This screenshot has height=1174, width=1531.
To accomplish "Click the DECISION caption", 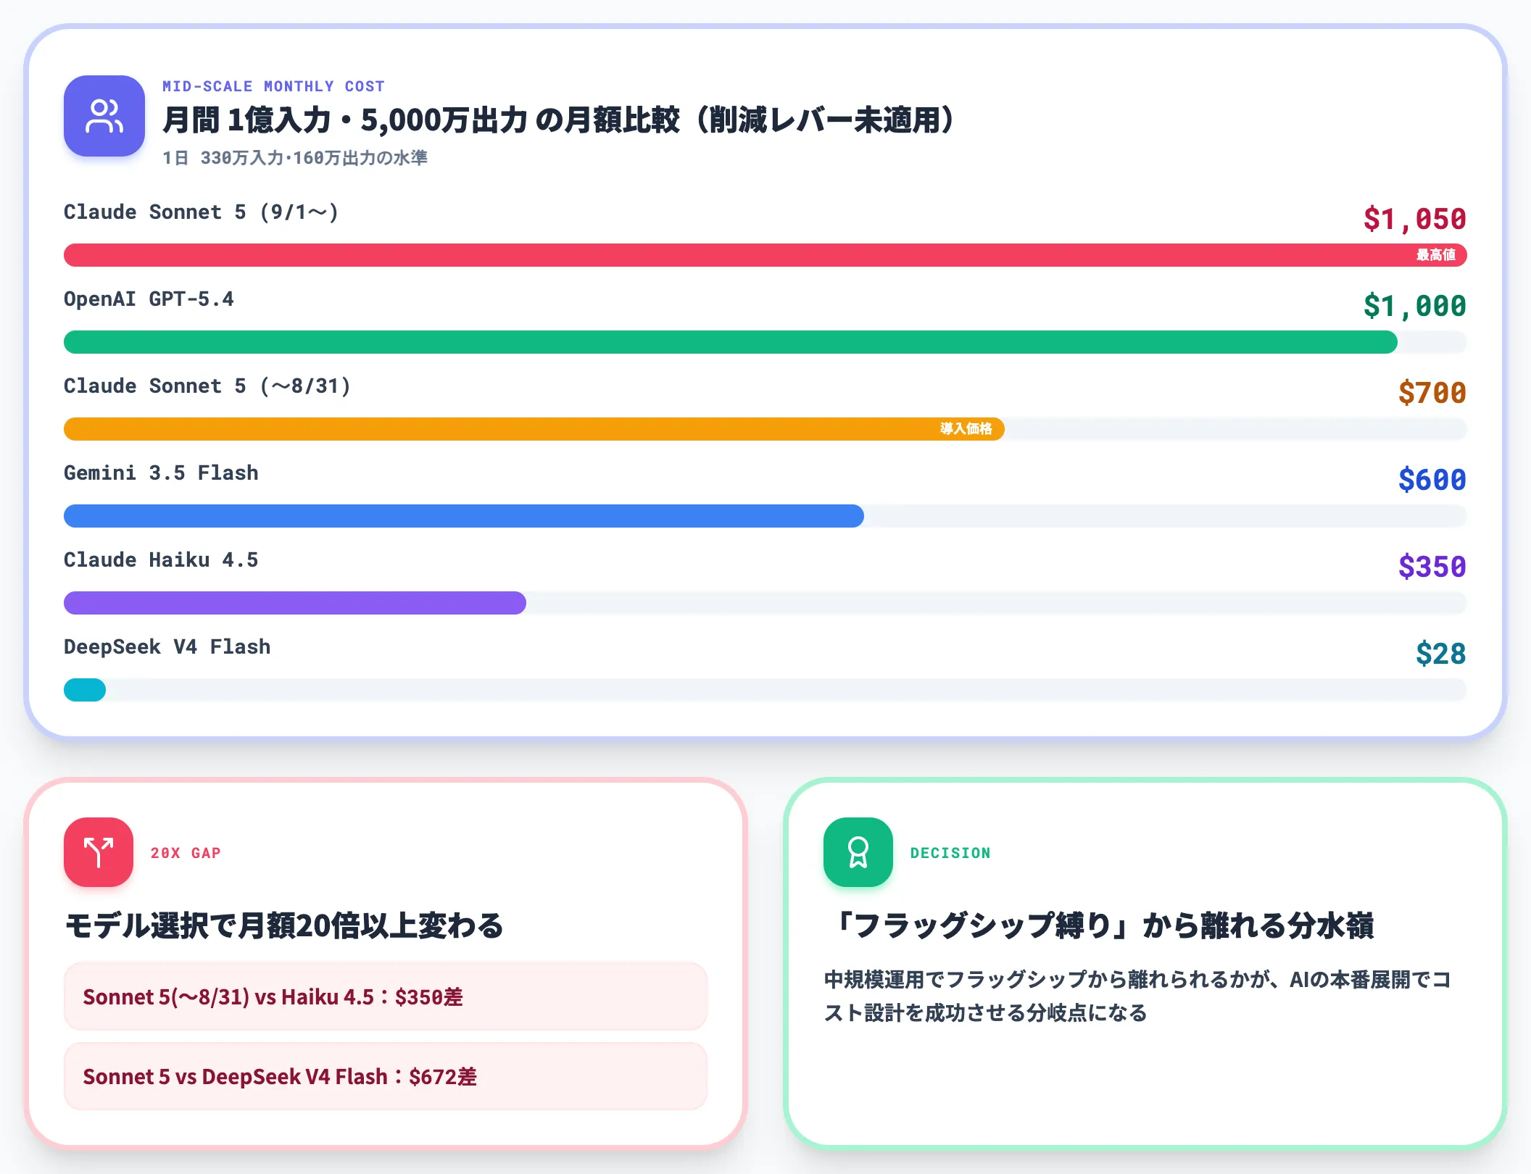I will point(950,853).
